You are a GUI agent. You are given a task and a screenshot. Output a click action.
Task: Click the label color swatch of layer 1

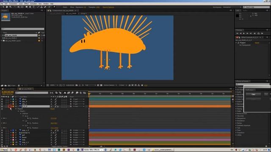(13, 99)
